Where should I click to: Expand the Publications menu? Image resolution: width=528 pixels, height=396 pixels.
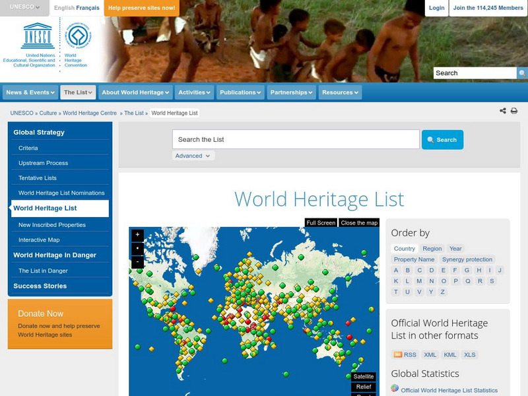coord(240,92)
